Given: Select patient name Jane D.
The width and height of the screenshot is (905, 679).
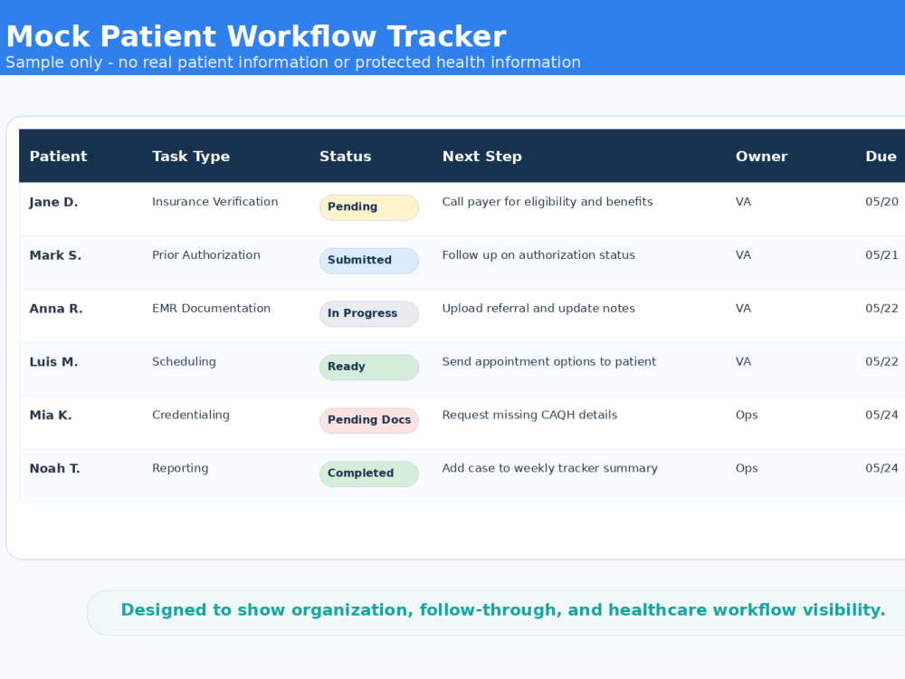Looking at the screenshot, I should point(53,202).
